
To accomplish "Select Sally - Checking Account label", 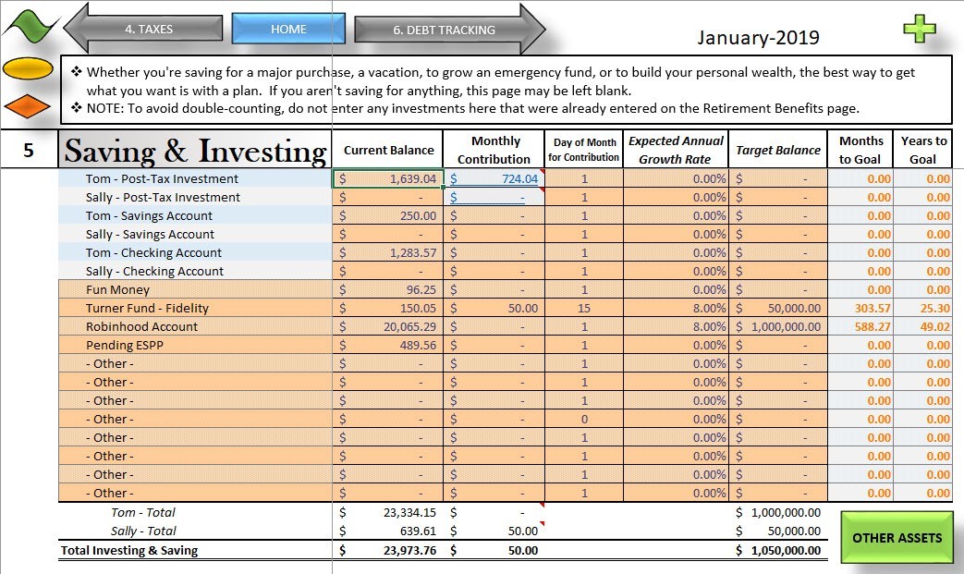I will 196,271.
